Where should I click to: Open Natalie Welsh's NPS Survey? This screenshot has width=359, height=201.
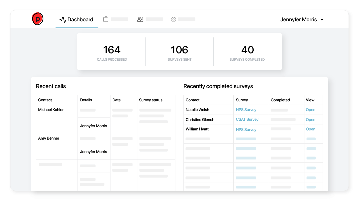246,110
